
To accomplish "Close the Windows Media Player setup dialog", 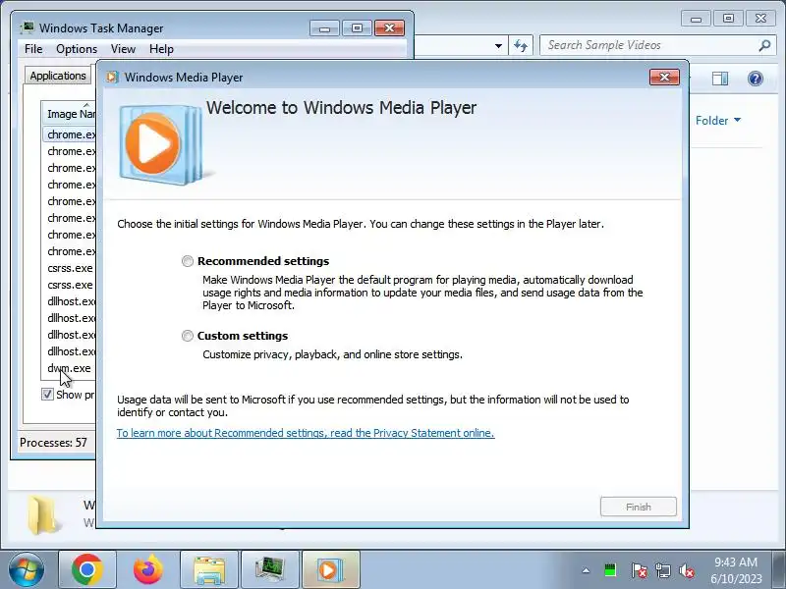I will click(664, 78).
